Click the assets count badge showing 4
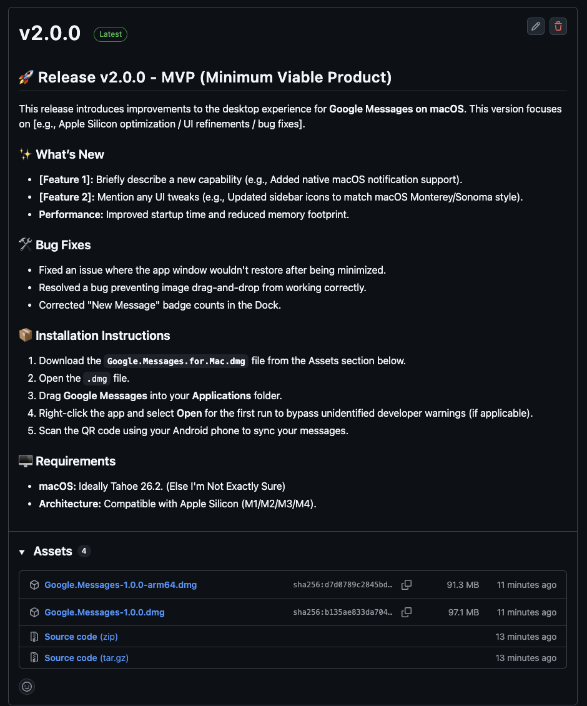 pos(84,551)
